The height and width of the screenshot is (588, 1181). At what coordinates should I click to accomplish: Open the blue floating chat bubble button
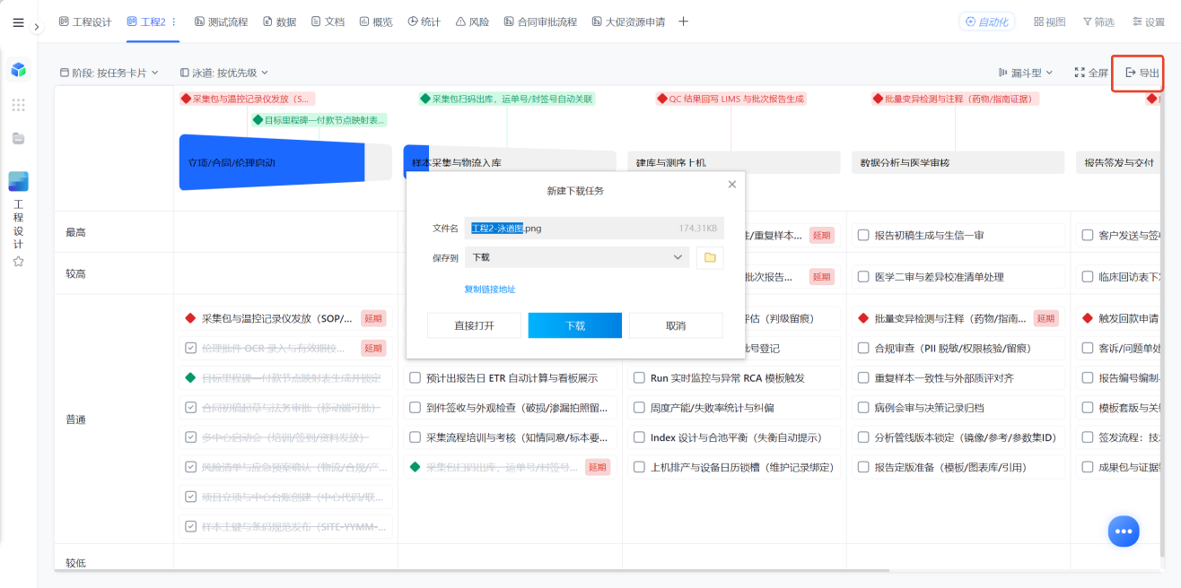1123,531
